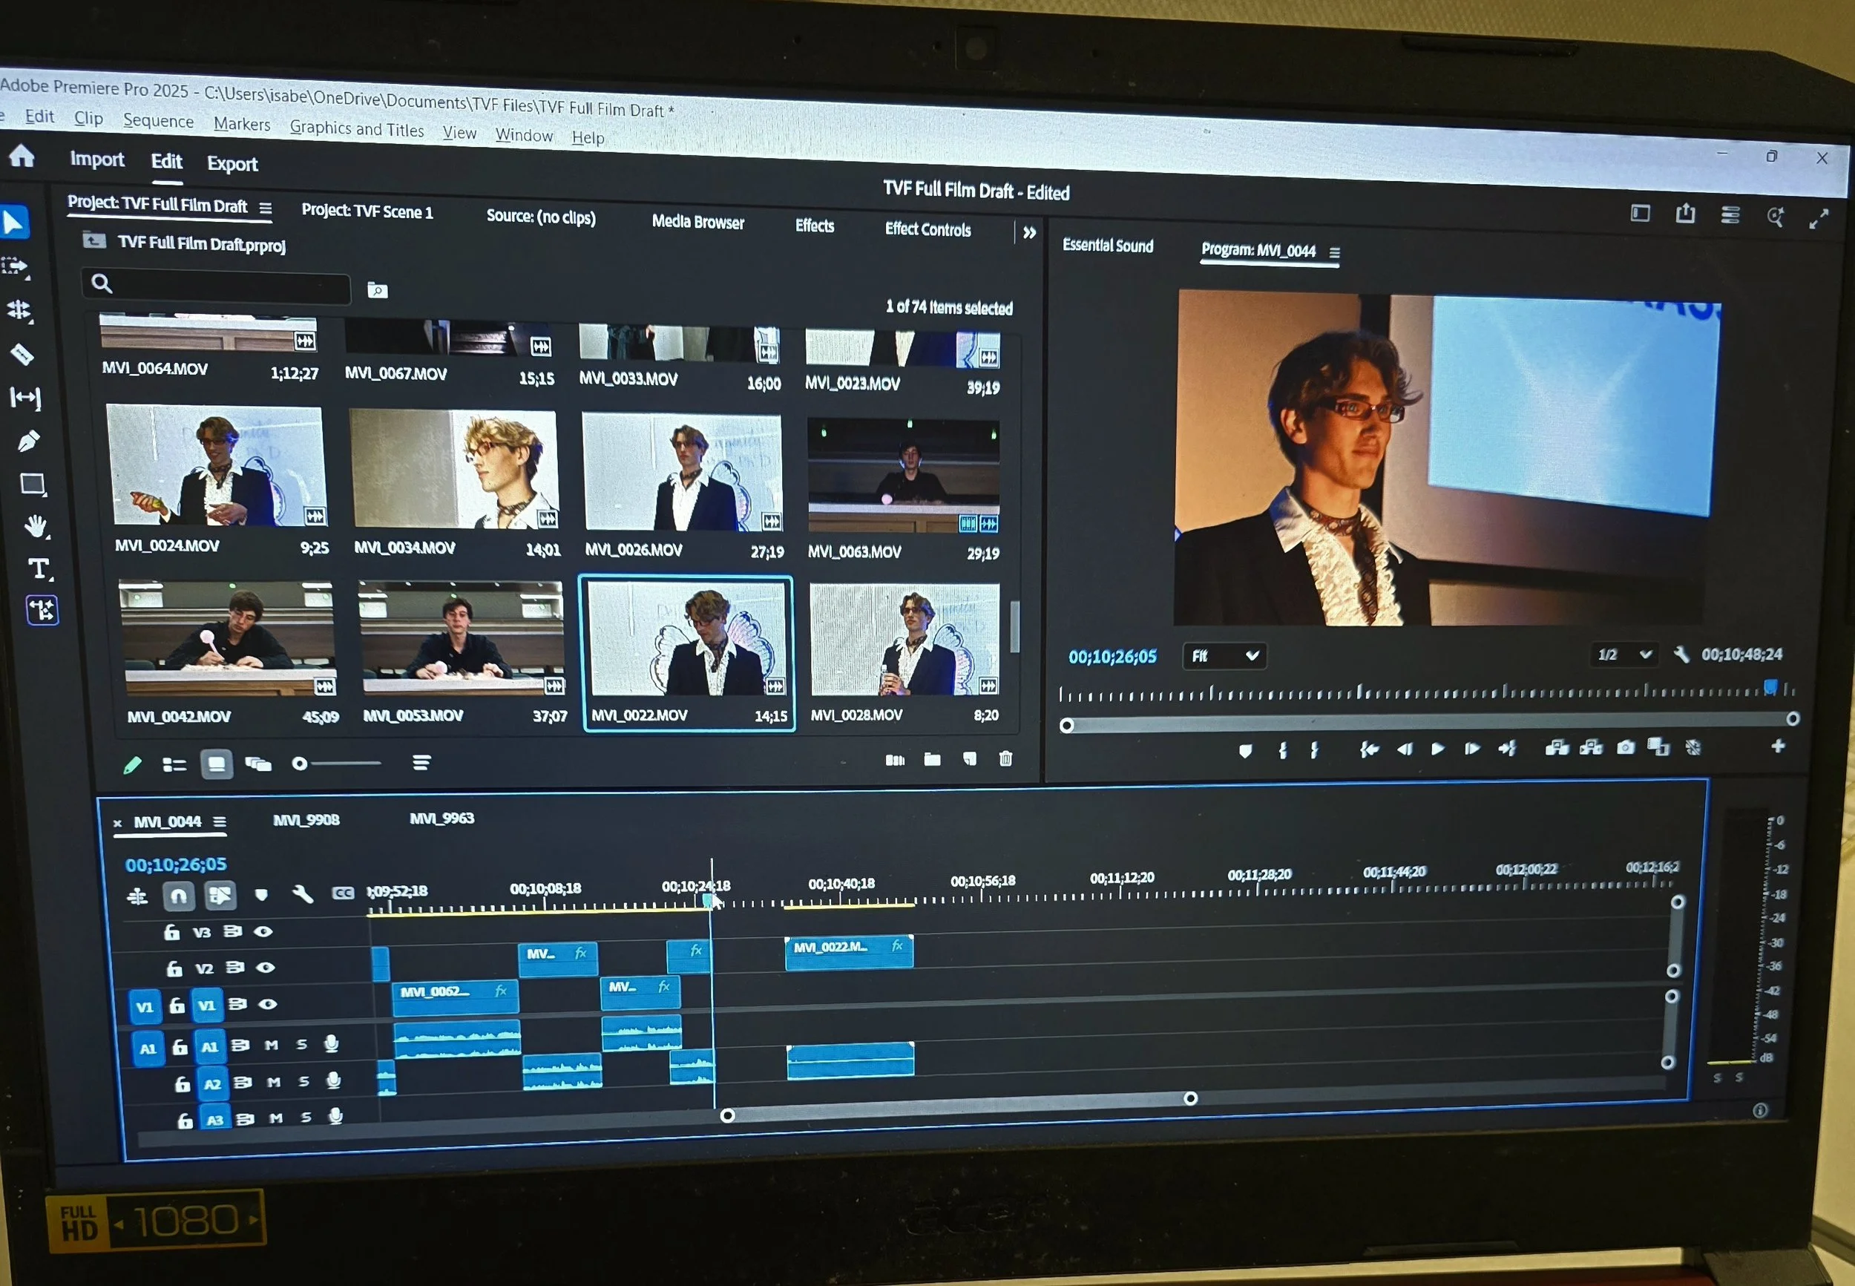
Task: Expand hidden panel tabs double-chevron
Action: [1028, 233]
